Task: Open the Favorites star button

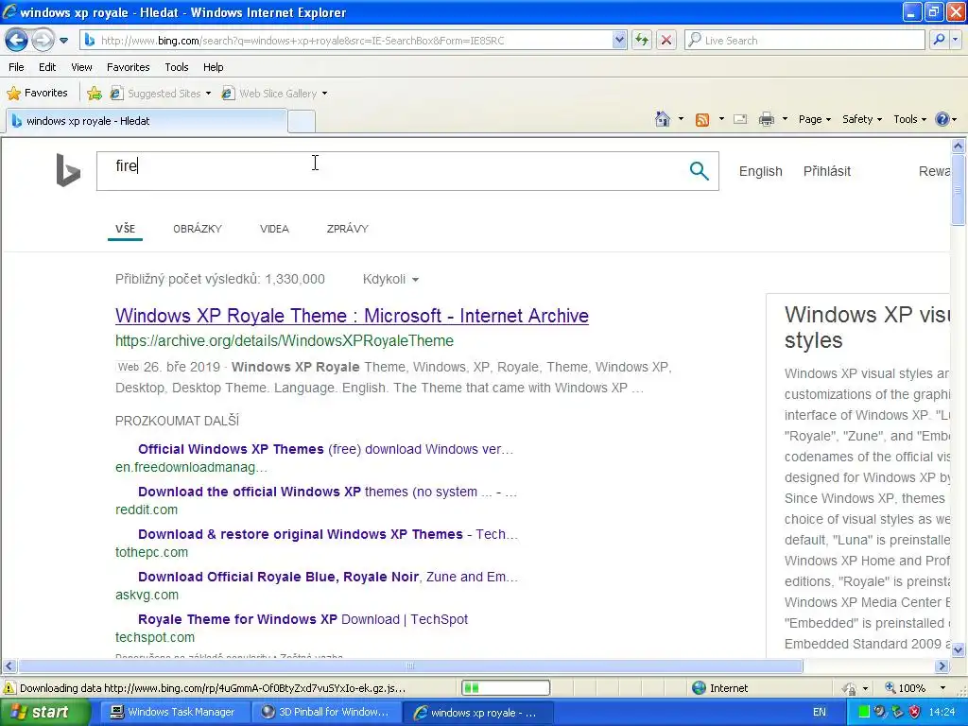Action: (x=37, y=94)
